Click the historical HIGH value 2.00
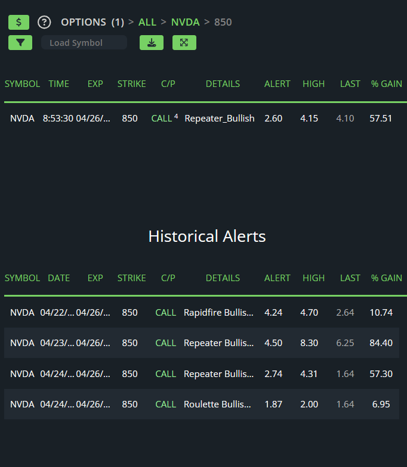Image resolution: width=407 pixels, height=467 pixels. [309, 404]
